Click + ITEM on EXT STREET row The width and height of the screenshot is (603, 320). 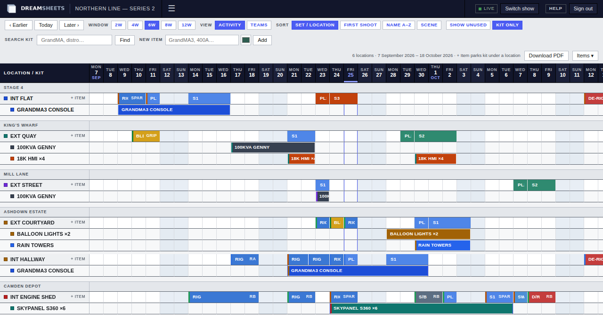point(78,184)
